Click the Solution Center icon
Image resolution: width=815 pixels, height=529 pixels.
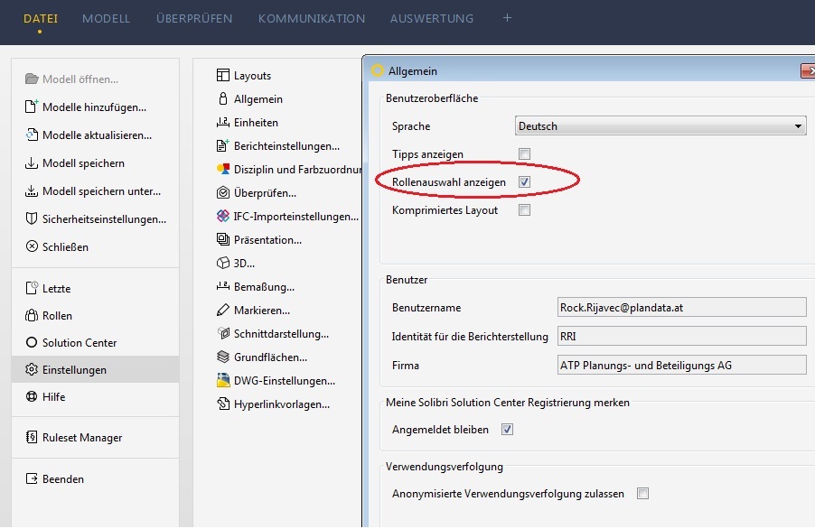[x=32, y=343]
